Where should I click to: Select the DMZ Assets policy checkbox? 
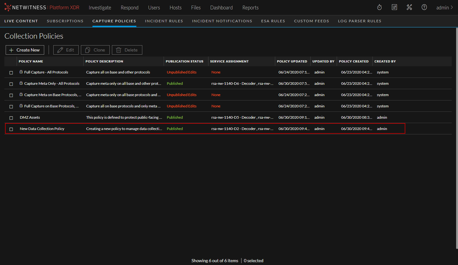[x=11, y=118]
